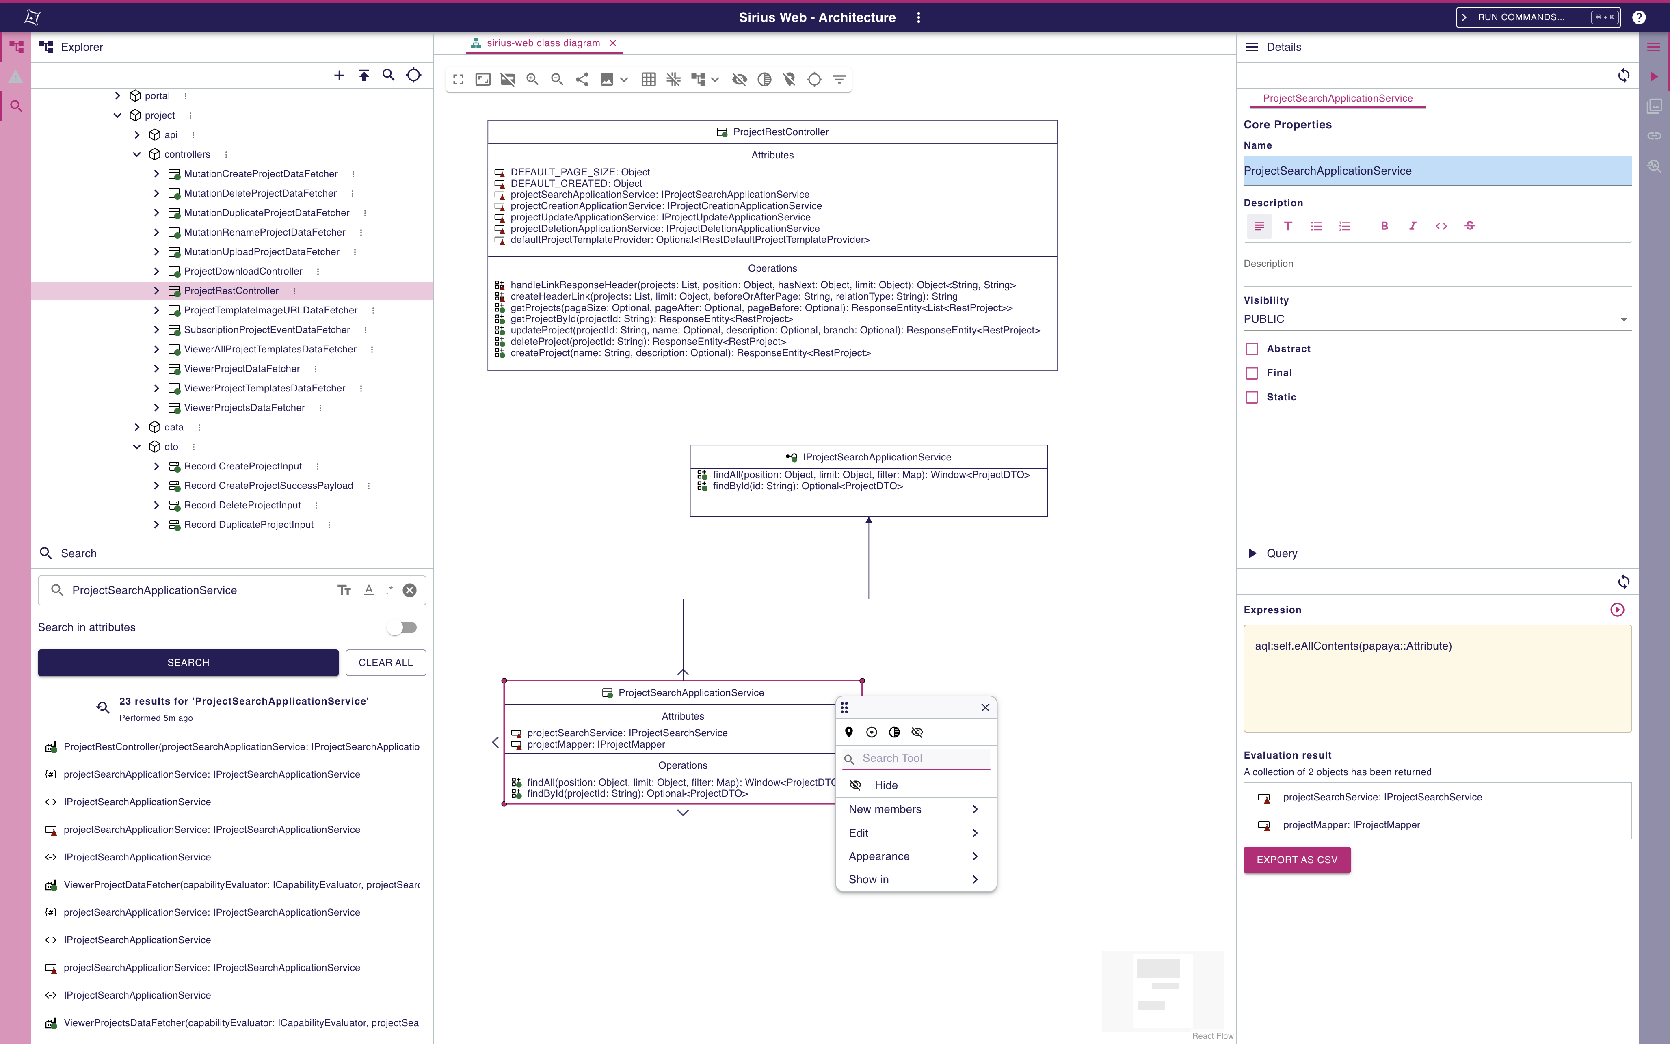Toggle Search in attributes switch
The height and width of the screenshot is (1044, 1670).
[x=402, y=627]
